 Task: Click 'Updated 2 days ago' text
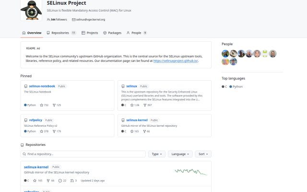[93, 180]
